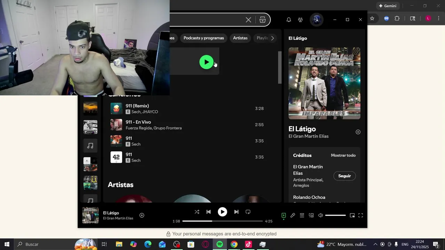445x250 pixels.
Task: Add El Látigo to Liked Songs in player bar
Action: (142, 215)
